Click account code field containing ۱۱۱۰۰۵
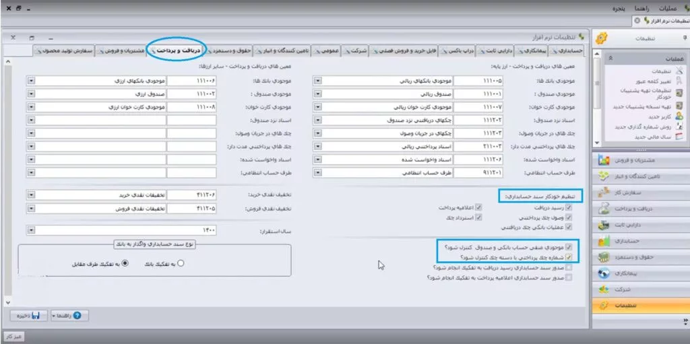The image size is (690, 344). (478, 81)
